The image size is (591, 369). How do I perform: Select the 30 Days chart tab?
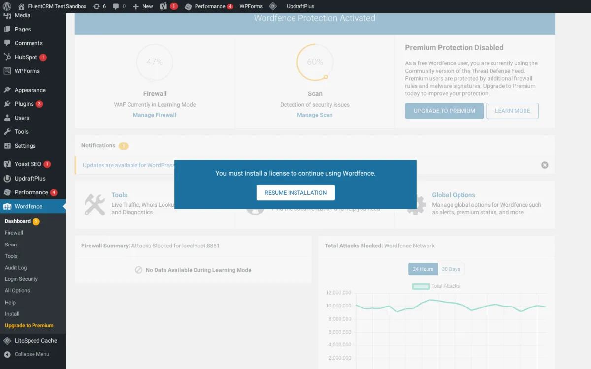[x=451, y=269]
